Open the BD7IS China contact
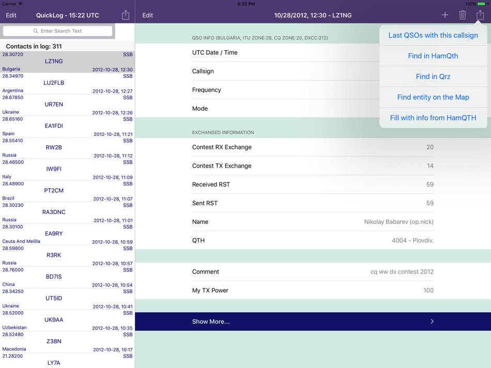Image resolution: width=491 pixels, height=368 pixels. [67, 277]
